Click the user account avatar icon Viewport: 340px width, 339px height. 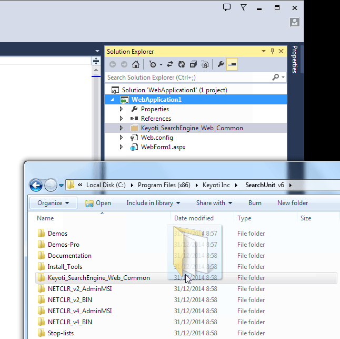pyautogui.click(x=295, y=22)
